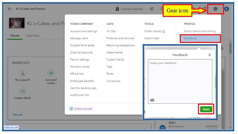Click the Share your feedback text box
238x134 pixels.
[180, 81]
